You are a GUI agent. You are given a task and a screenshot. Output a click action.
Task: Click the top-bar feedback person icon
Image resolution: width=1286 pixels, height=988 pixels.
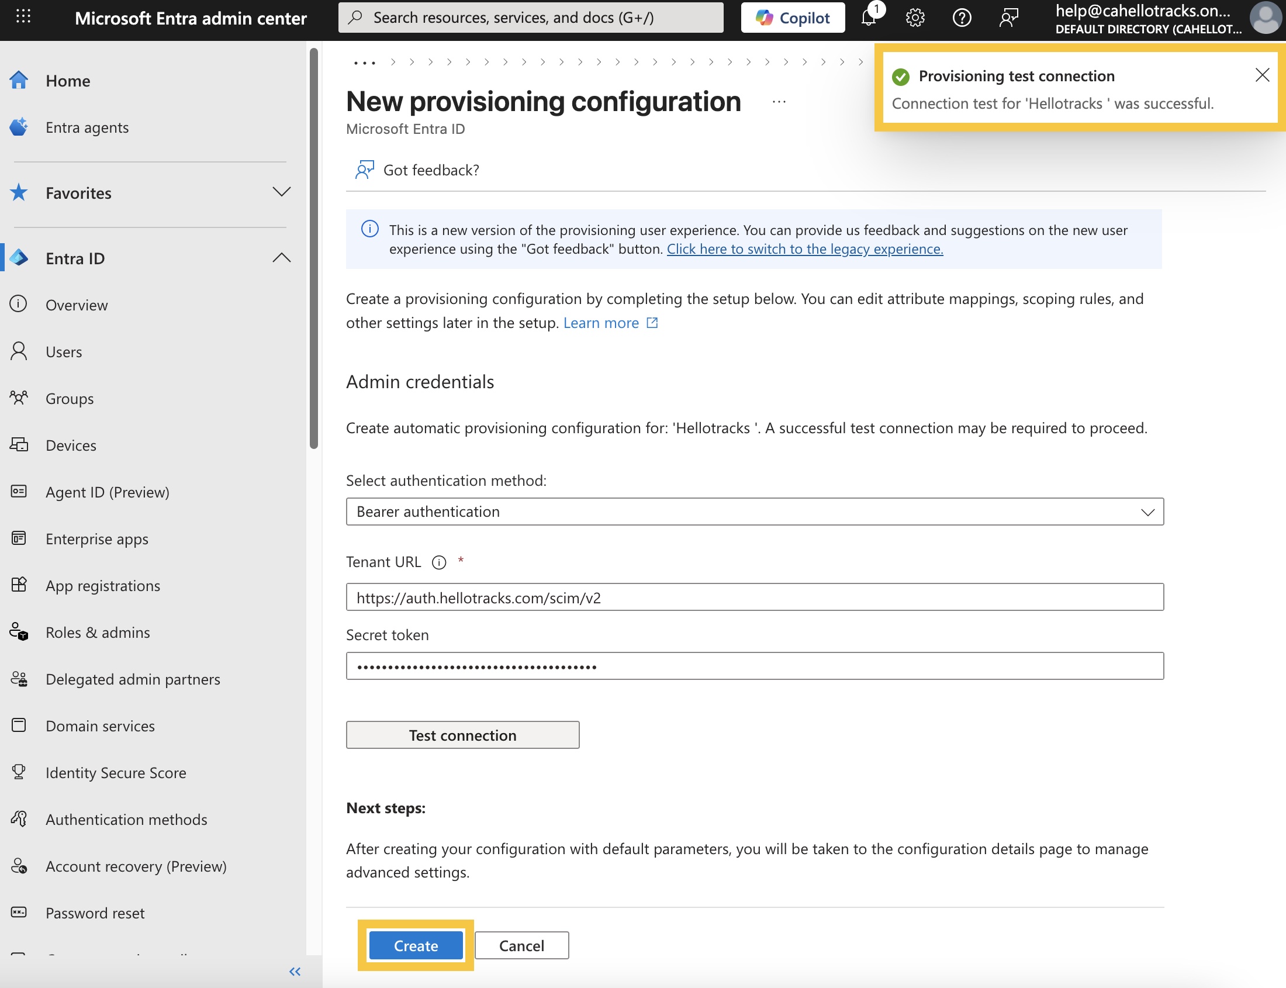pyautogui.click(x=1008, y=18)
